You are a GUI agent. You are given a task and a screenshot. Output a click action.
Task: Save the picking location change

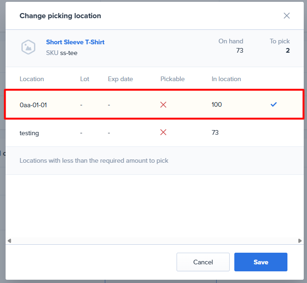[x=260, y=262]
